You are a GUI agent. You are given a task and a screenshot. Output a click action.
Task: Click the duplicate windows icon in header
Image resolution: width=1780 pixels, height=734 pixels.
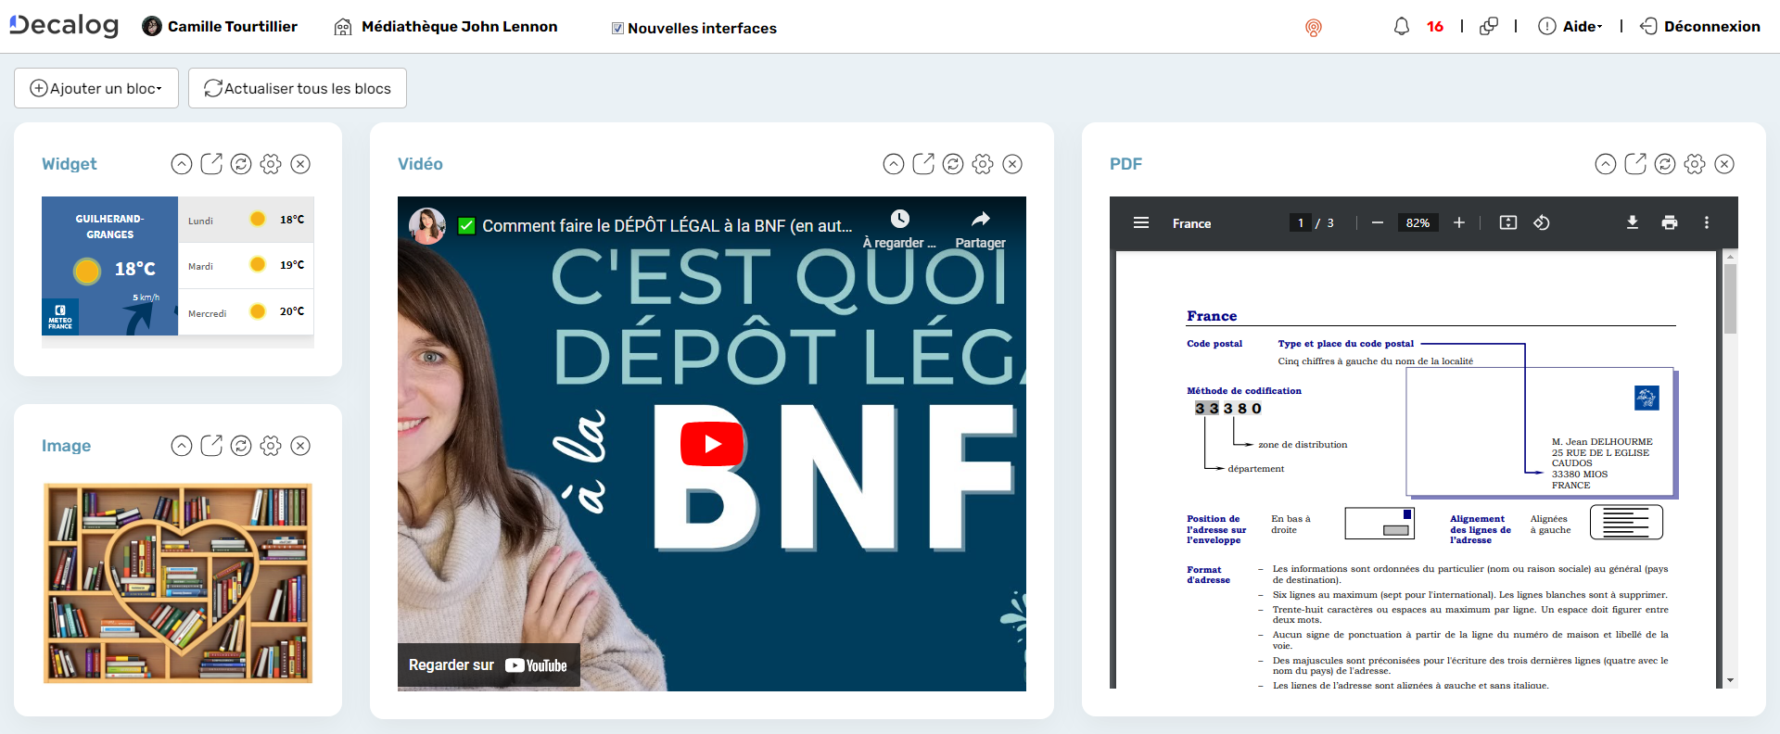[x=1489, y=27]
